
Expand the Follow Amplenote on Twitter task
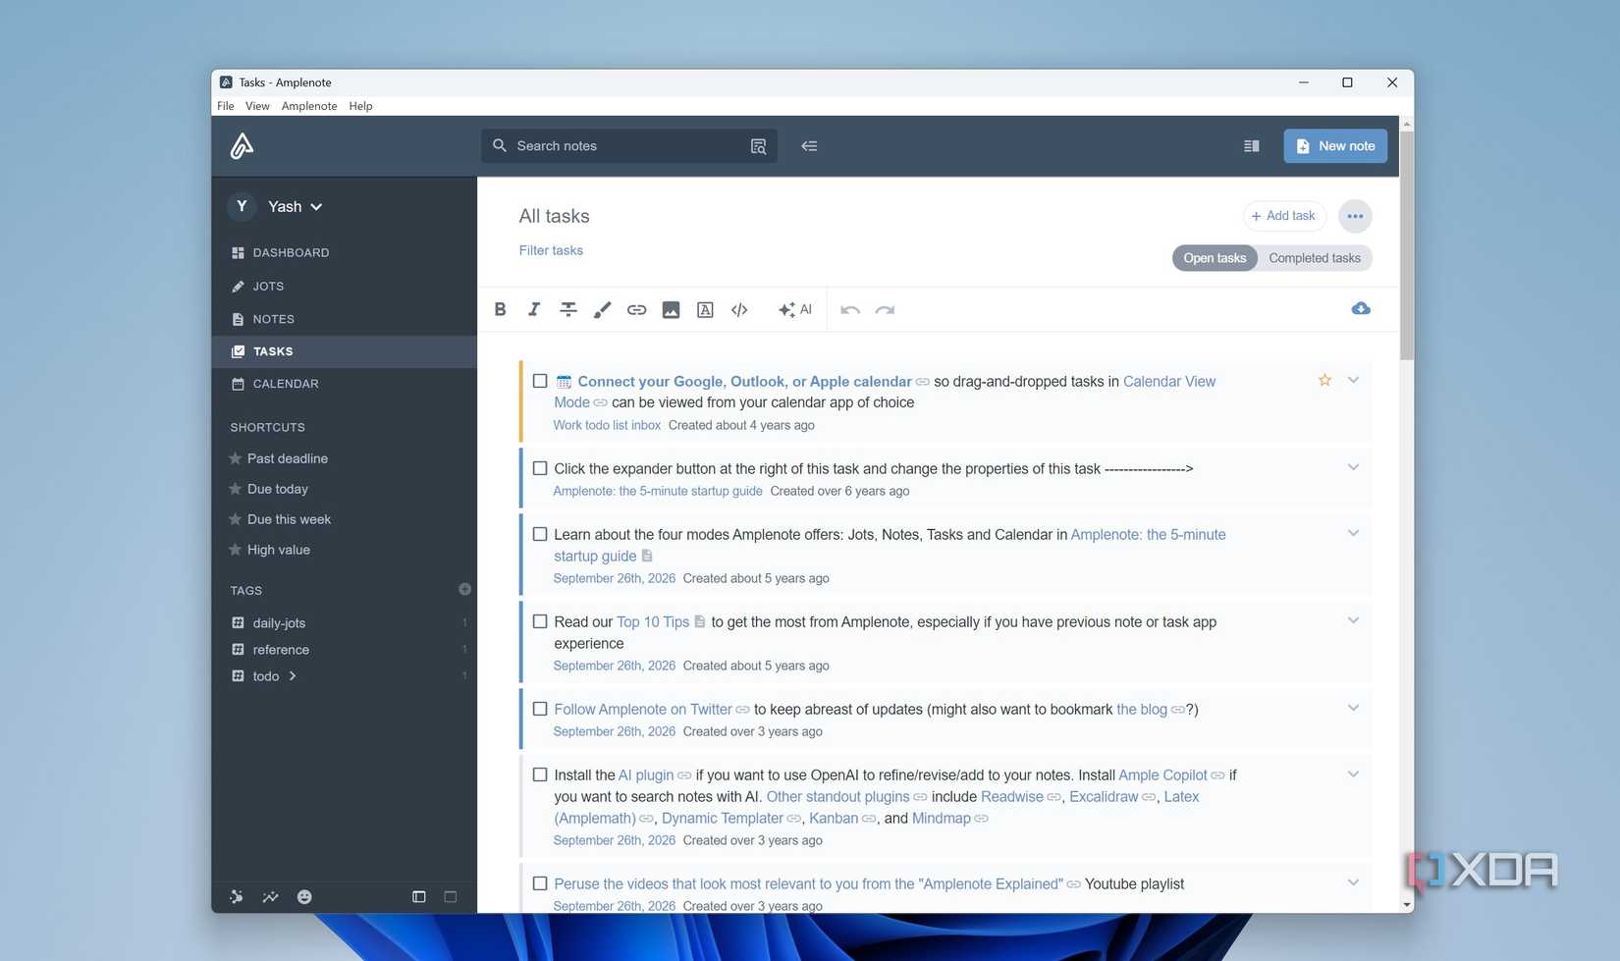(1353, 708)
